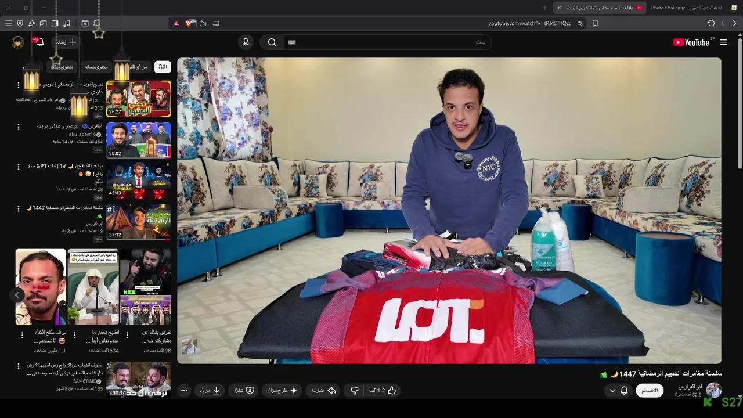Screen dimensions: 743x418
Task: Open a new browser tab with plus
Action: pos(544,8)
